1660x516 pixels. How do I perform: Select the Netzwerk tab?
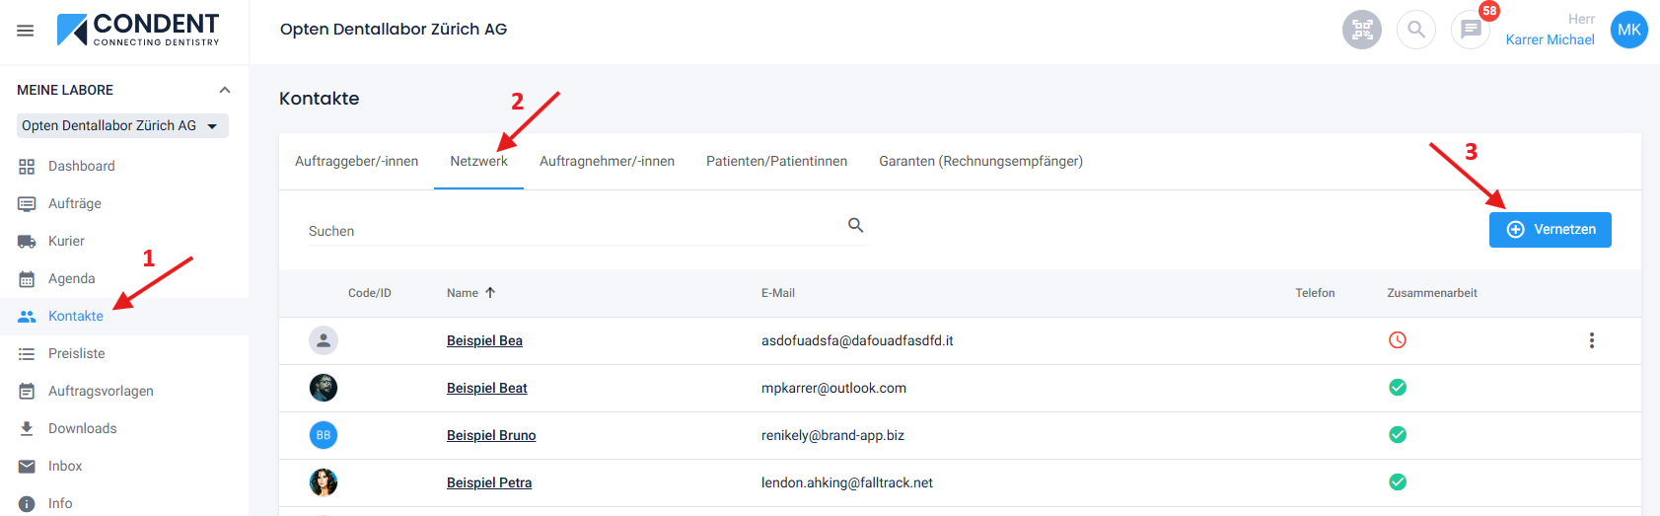click(x=478, y=161)
